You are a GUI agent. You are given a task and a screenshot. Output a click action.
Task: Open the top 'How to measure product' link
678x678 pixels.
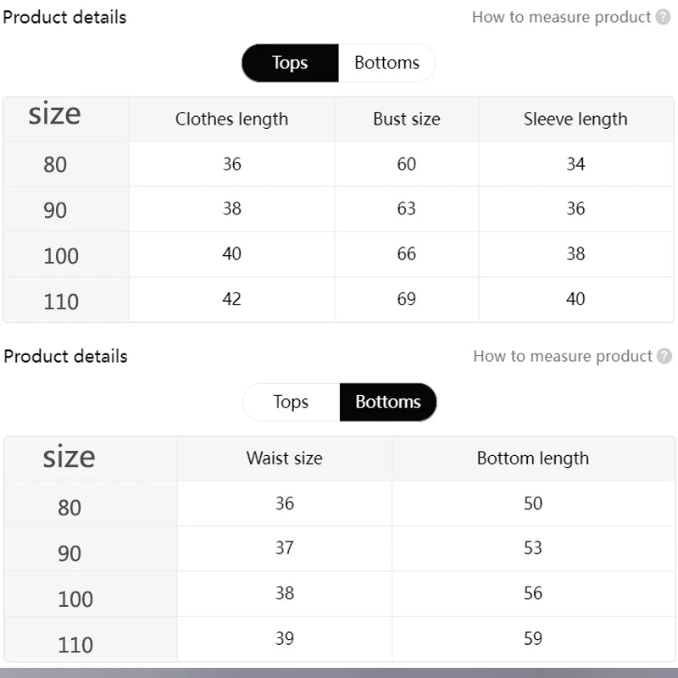561,17
